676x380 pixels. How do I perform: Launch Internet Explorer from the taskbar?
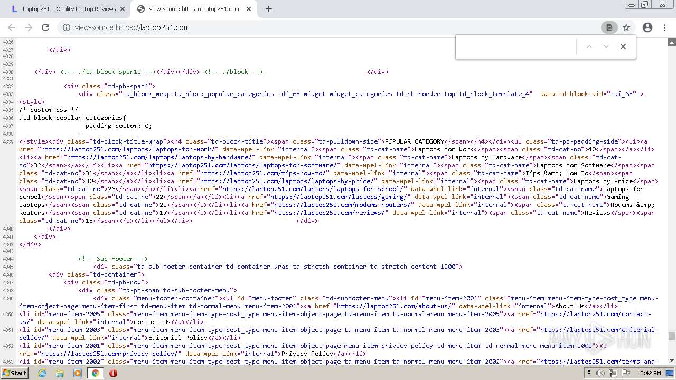42,373
